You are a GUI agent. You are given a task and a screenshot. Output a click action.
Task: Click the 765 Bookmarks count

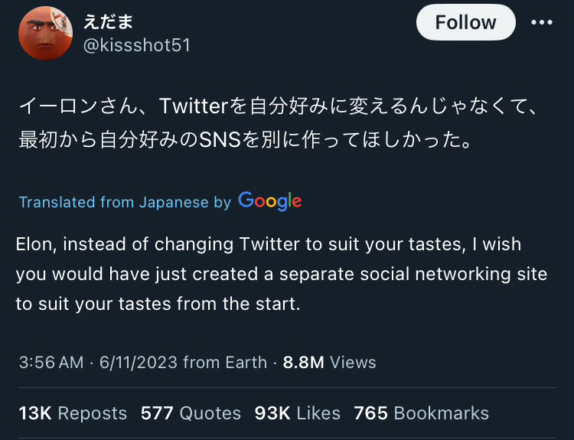421,413
